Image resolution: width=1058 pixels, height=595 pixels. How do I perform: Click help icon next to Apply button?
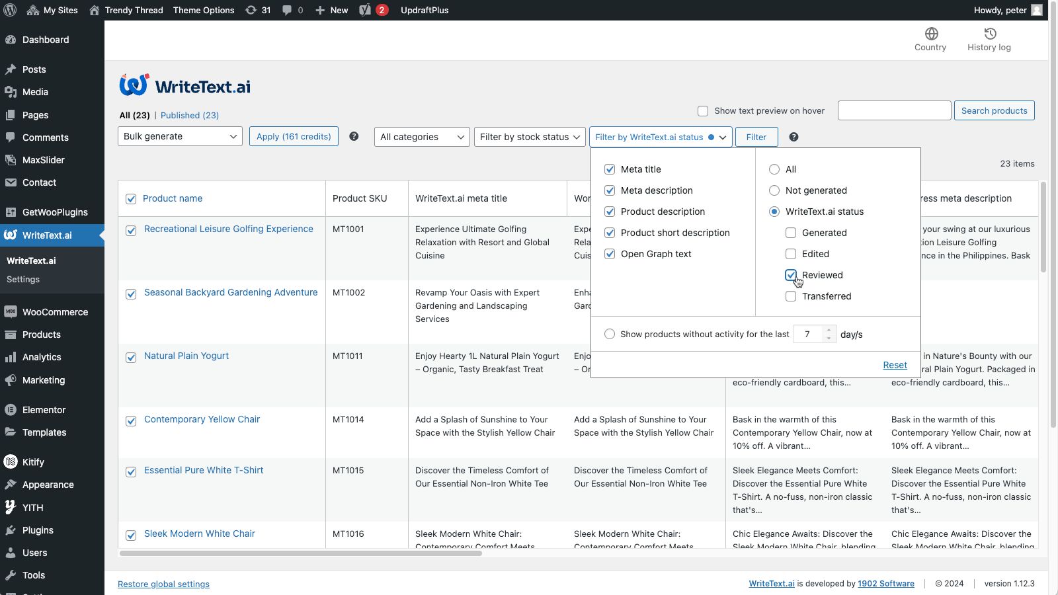pos(354,137)
